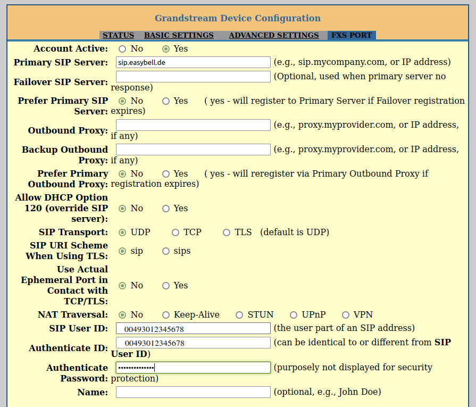
Task: Allow DHCP Option 120 by selecting Yes
Action: pyautogui.click(x=166, y=209)
